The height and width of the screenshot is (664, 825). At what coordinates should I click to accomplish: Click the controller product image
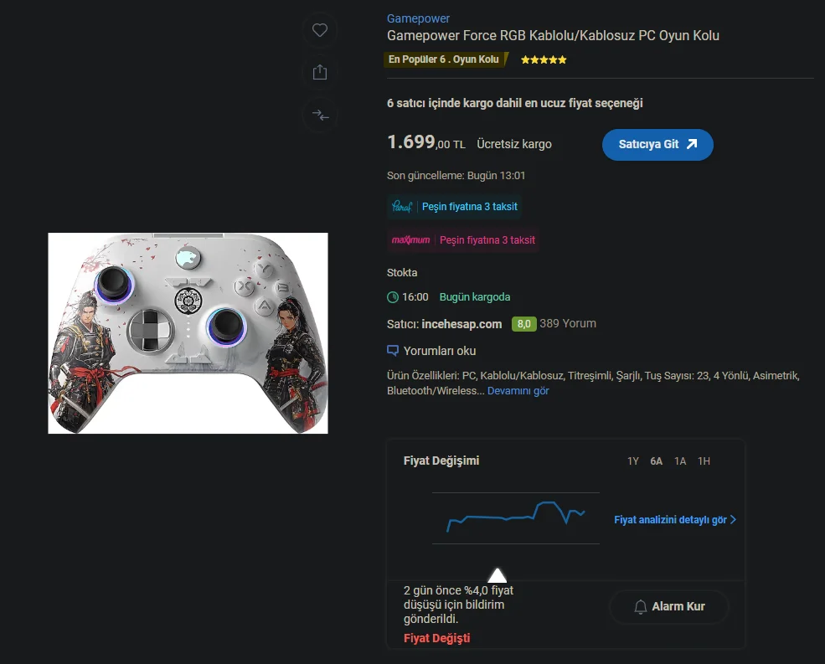188,333
